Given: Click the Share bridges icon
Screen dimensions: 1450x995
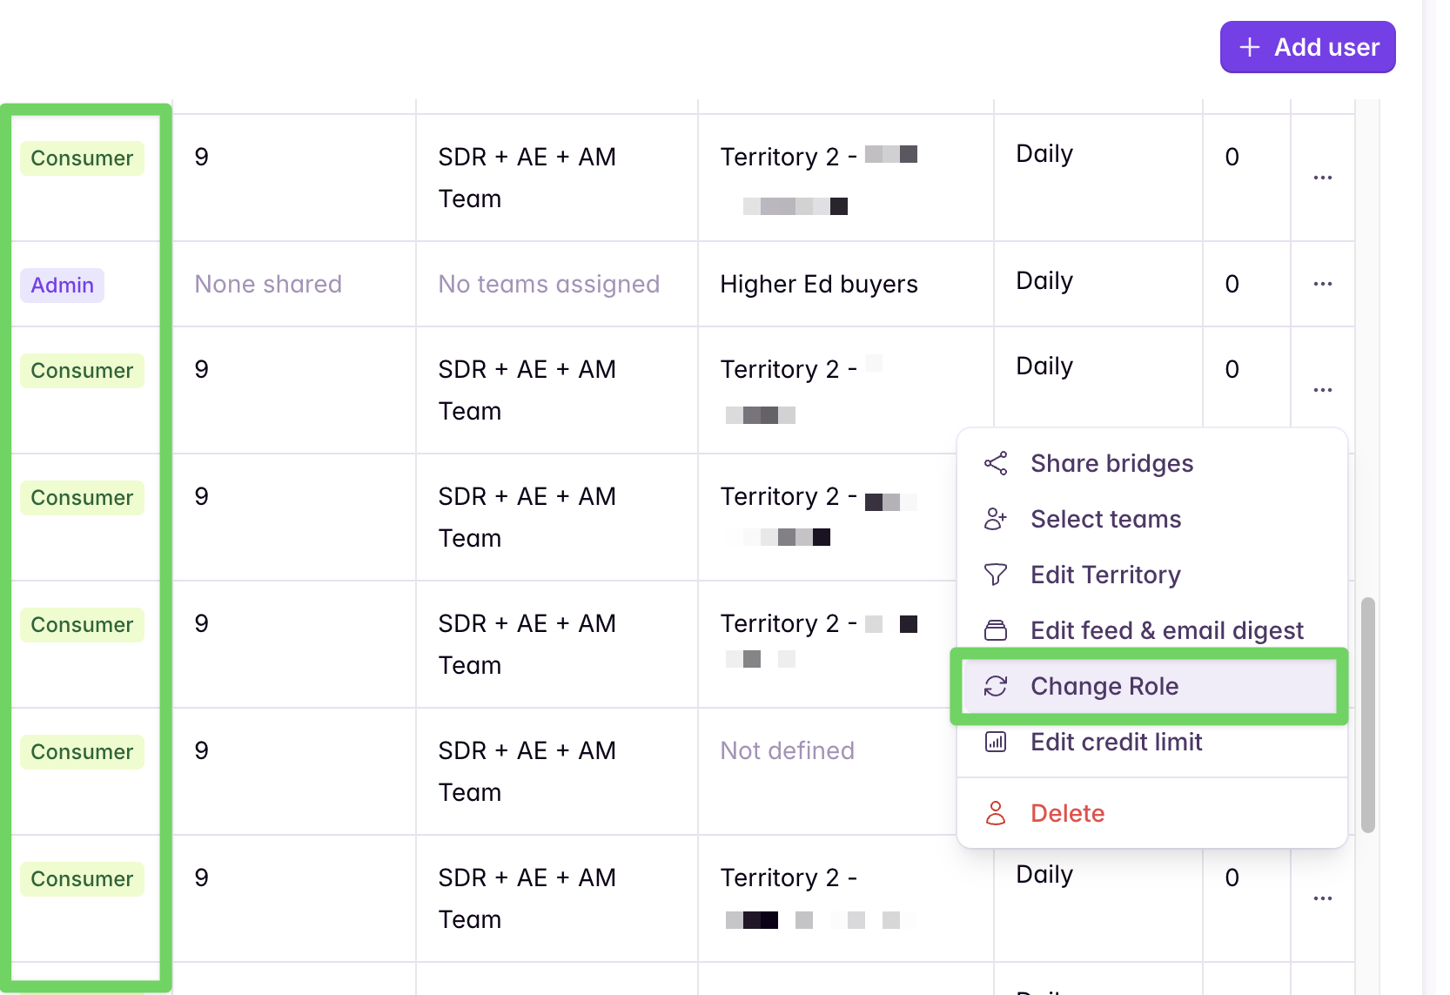Looking at the screenshot, I should [995, 463].
